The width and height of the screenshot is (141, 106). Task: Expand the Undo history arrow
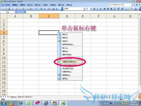click(38, 9)
